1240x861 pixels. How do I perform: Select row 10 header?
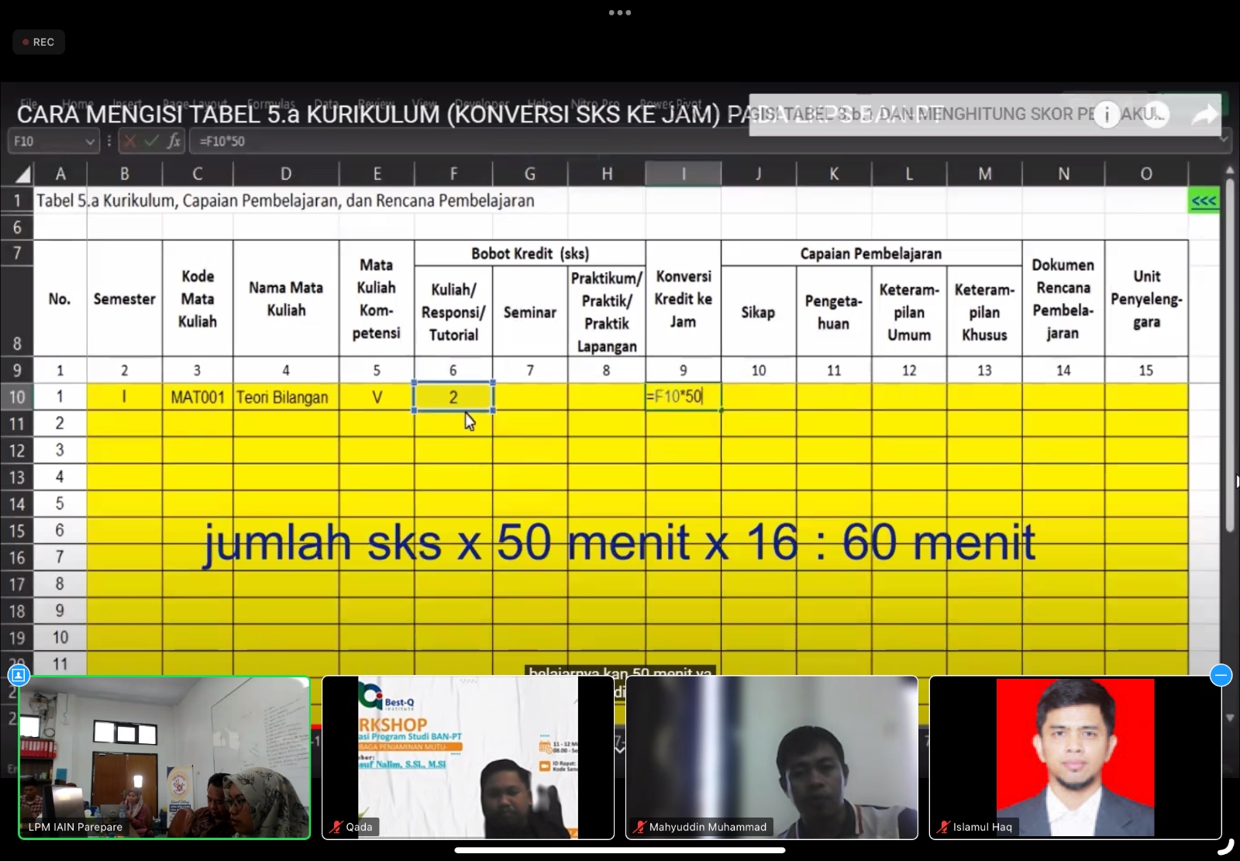pos(17,397)
